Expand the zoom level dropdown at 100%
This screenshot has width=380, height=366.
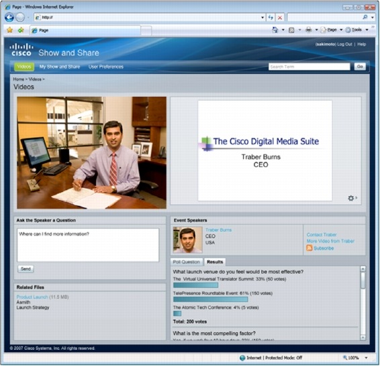tap(366, 358)
